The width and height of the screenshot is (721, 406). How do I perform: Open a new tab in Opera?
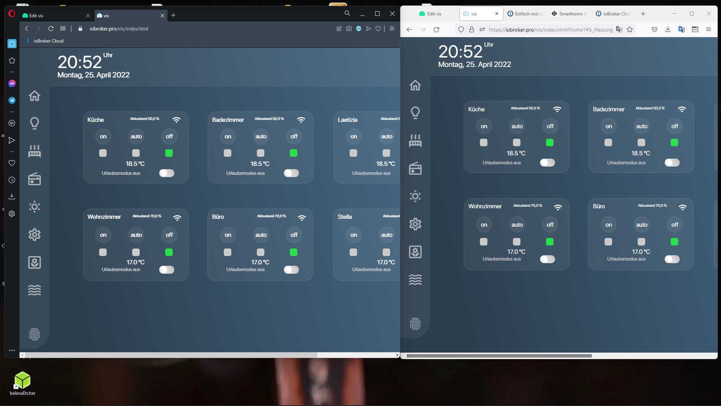pyautogui.click(x=173, y=15)
